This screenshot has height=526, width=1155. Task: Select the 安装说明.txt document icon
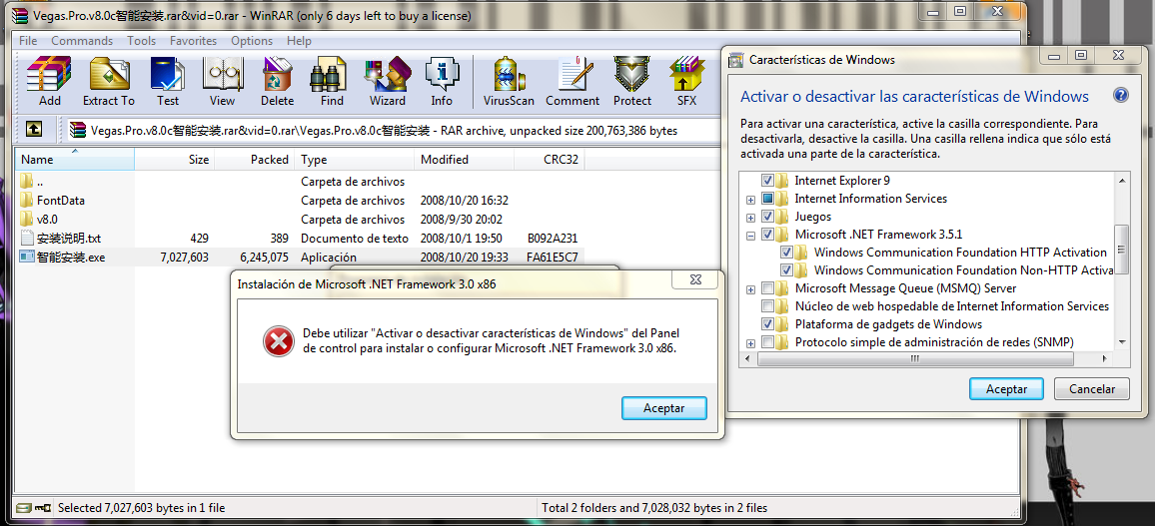pyautogui.click(x=27, y=239)
